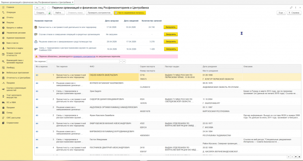Open Управление рисками section
Image resolution: width=303 pixels, height=161 pixels.
point(16,33)
